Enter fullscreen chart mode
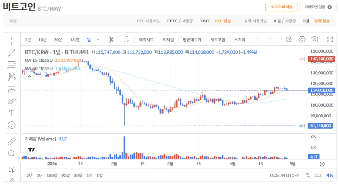Image resolution: width=339 pixels, height=184 pixels. pos(330,39)
